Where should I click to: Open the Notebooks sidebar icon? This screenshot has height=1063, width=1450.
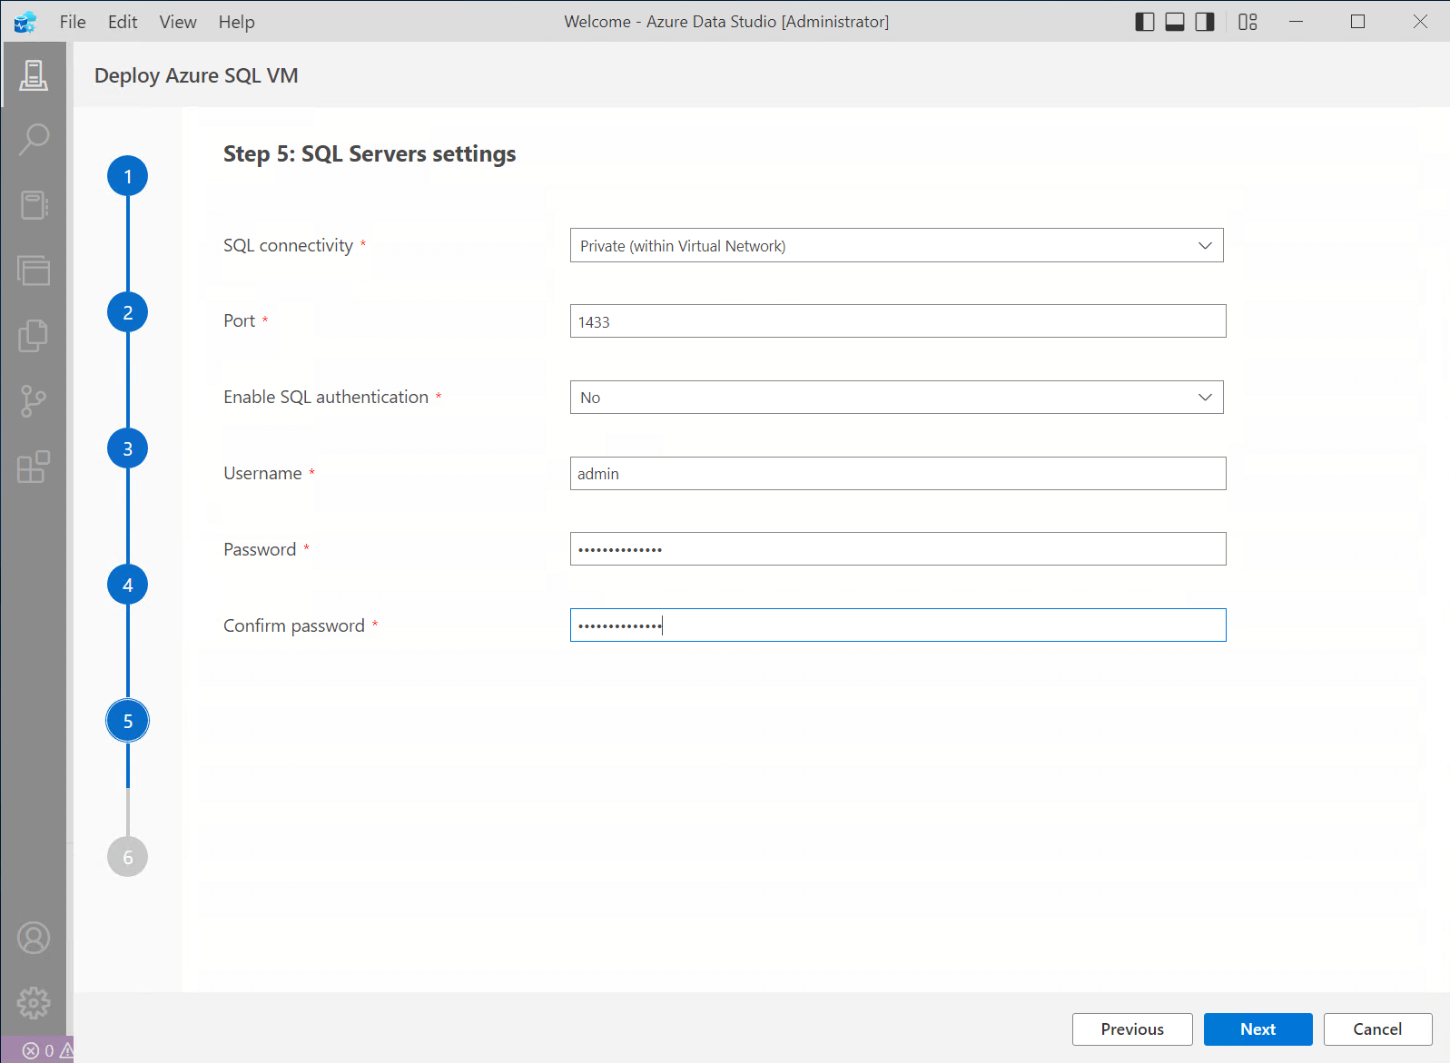click(34, 205)
